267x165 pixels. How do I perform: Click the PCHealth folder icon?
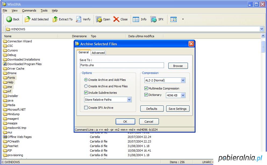[x=5, y=141]
